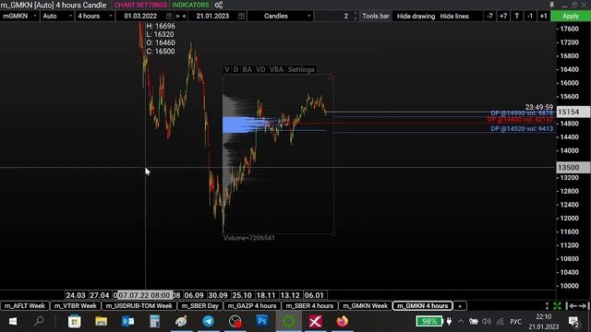The width and height of the screenshot is (591, 332).
Task: Open Outlook from the taskbar
Action: point(127,322)
